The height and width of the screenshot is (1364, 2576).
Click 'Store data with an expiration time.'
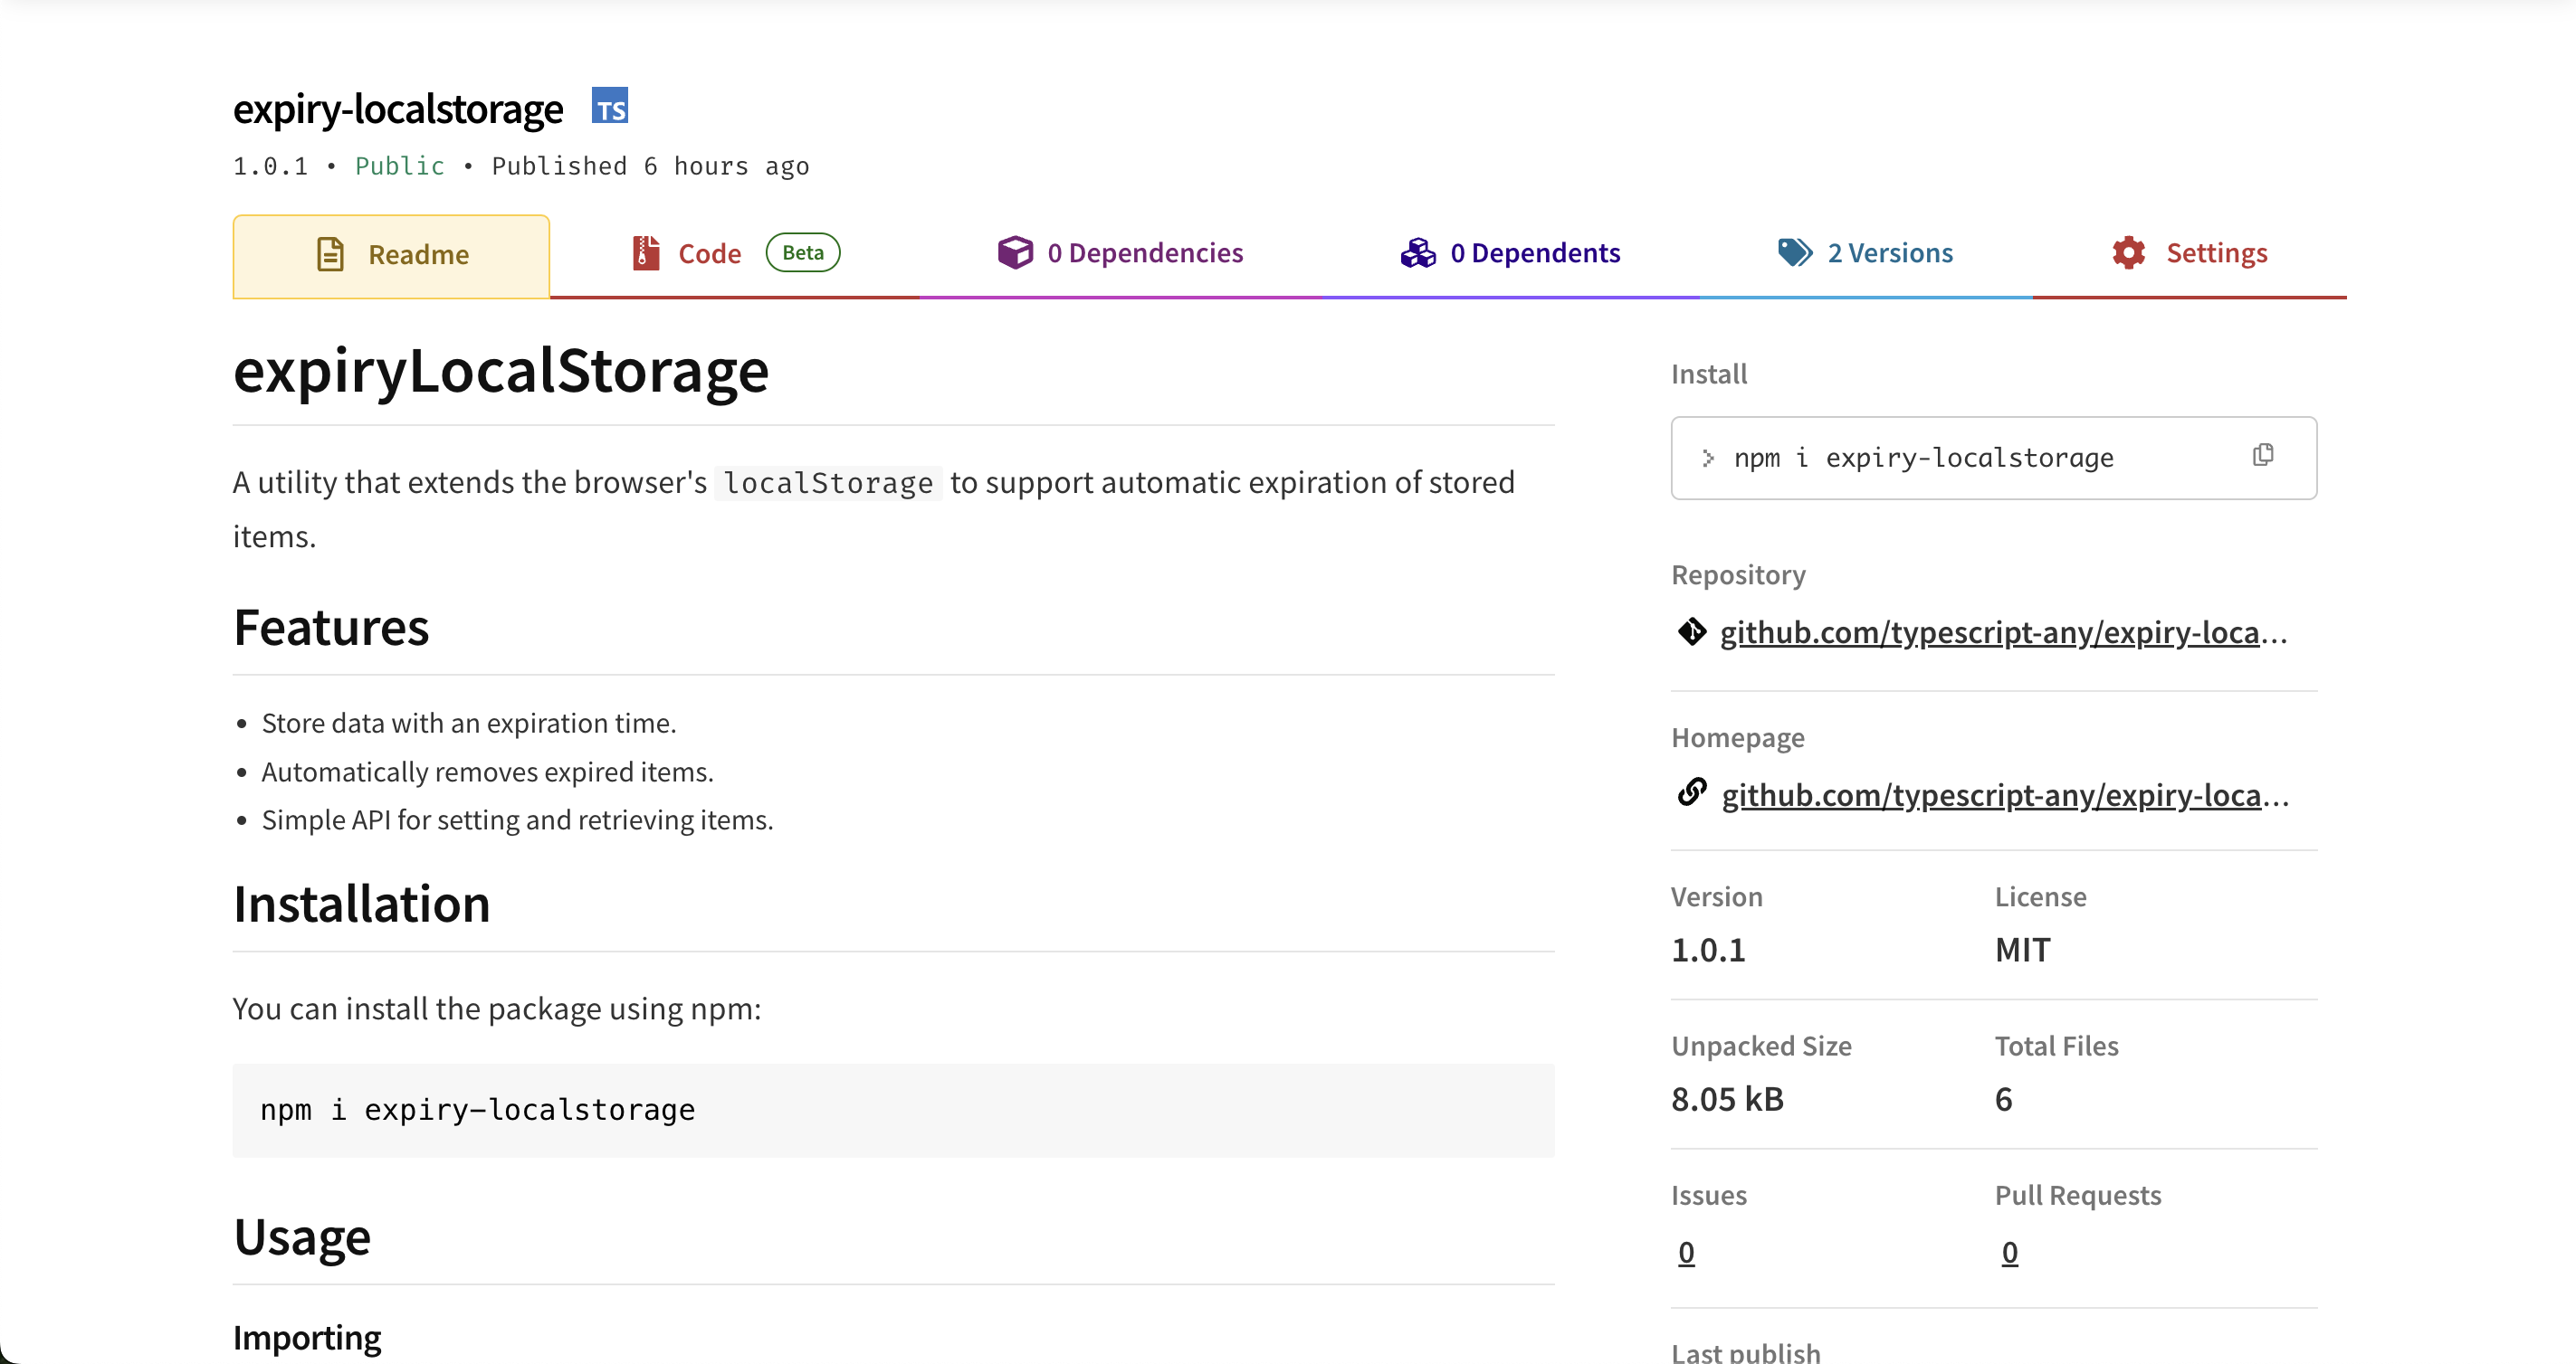coord(469,724)
